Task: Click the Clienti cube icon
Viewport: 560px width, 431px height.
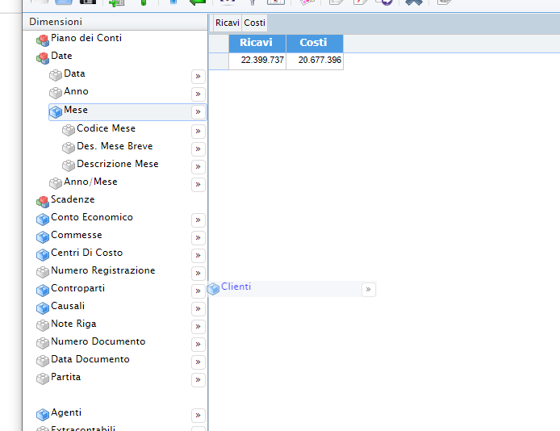Action: pyautogui.click(x=213, y=288)
